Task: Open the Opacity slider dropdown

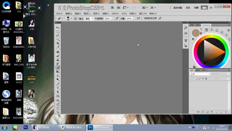Action: (112, 19)
